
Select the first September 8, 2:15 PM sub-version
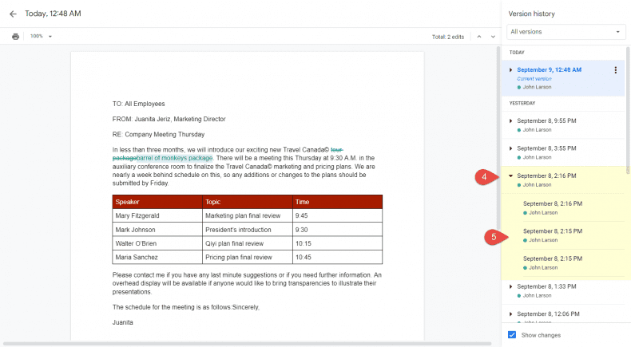(x=553, y=231)
